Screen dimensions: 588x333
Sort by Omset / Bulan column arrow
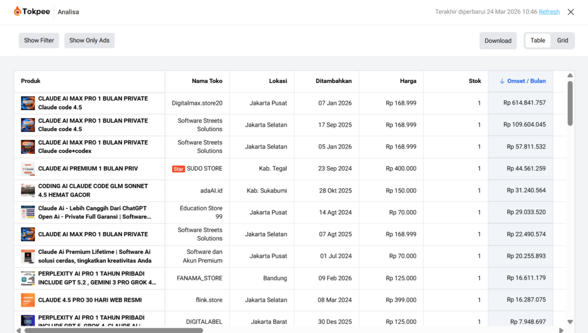[502, 81]
